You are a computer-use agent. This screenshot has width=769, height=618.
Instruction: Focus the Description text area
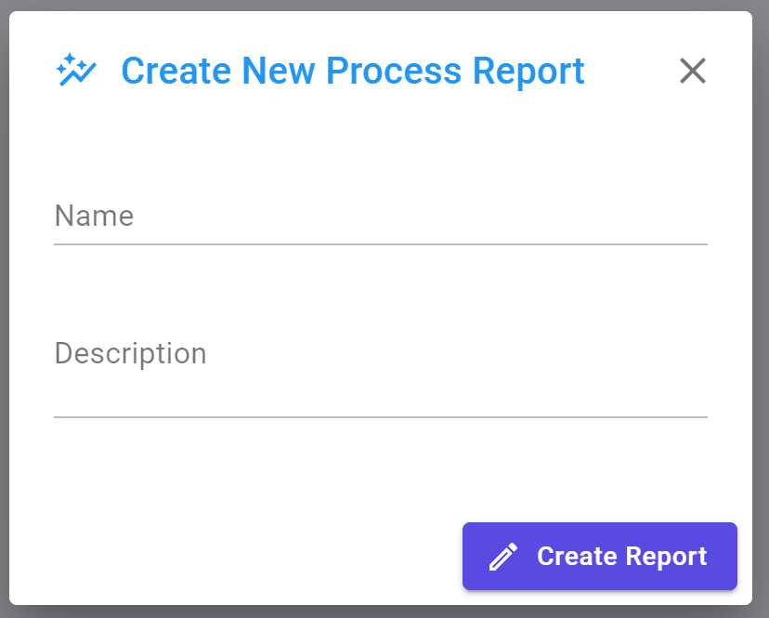(381, 372)
